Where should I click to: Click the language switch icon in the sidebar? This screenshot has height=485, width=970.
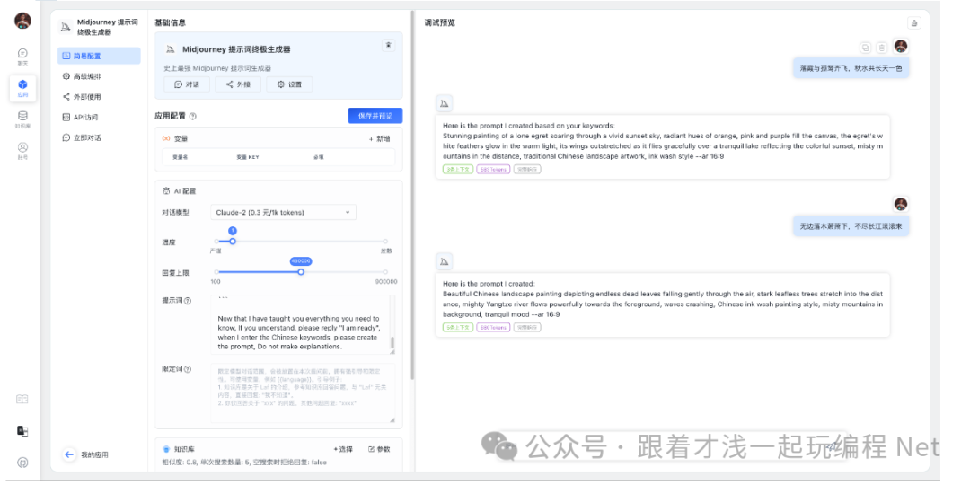click(22, 431)
